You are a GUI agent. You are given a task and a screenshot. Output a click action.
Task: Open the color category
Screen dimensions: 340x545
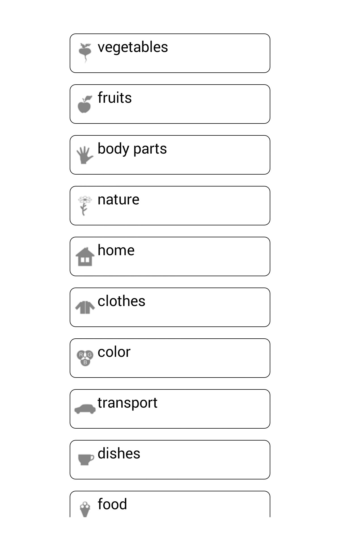point(170,358)
